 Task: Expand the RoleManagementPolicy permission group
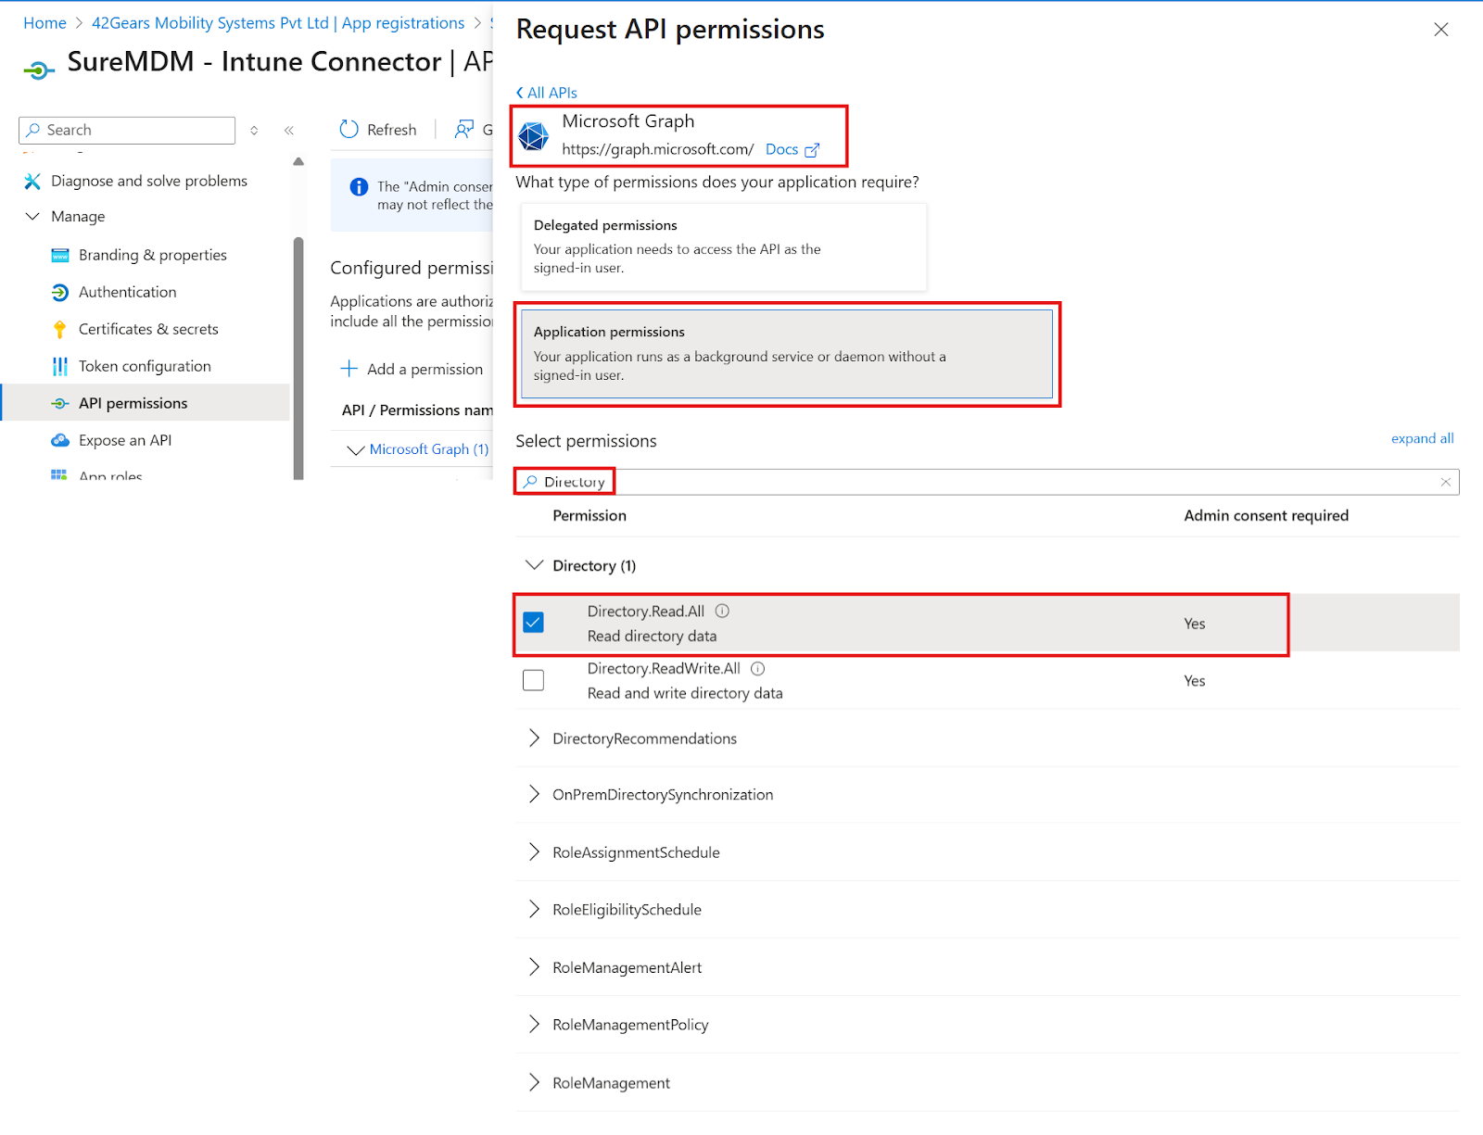coord(534,1025)
